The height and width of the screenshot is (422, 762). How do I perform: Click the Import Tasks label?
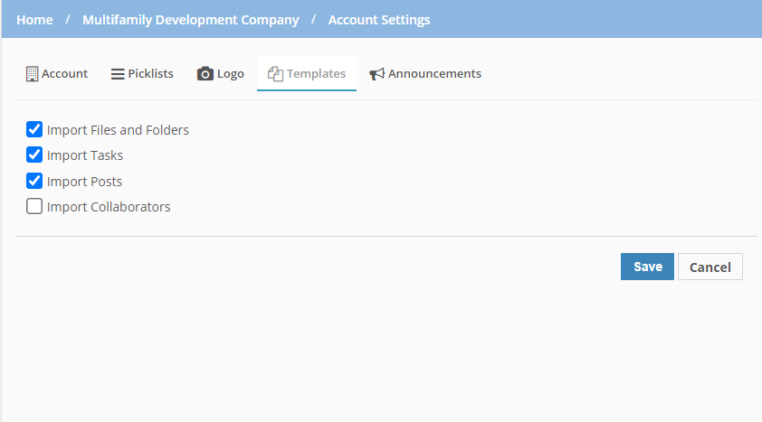coord(85,155)
